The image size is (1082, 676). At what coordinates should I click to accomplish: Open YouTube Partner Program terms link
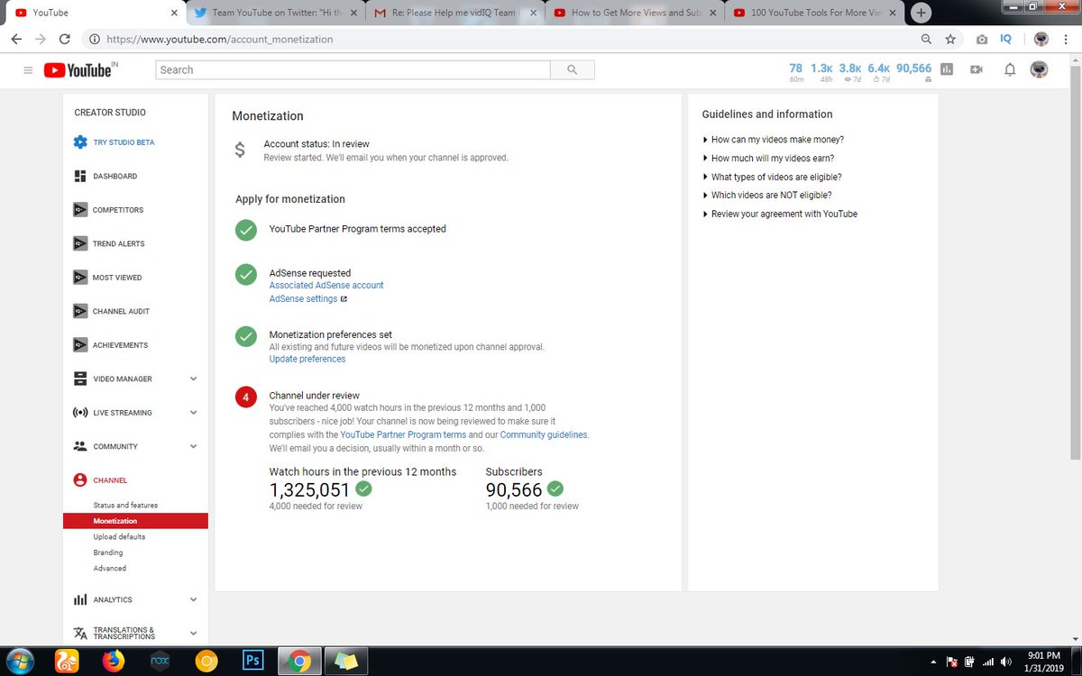tap(403, 434)
